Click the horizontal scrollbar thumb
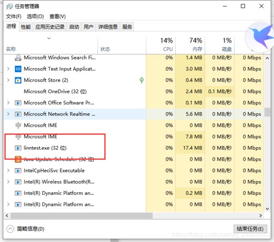This screenshot has width=274, height=242. (81, 215)
